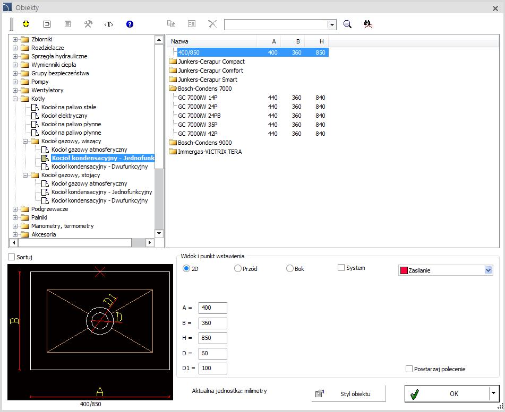Expand the Zbiorniki tree node
Screen dimensions: 505x412
click(15, 39)
